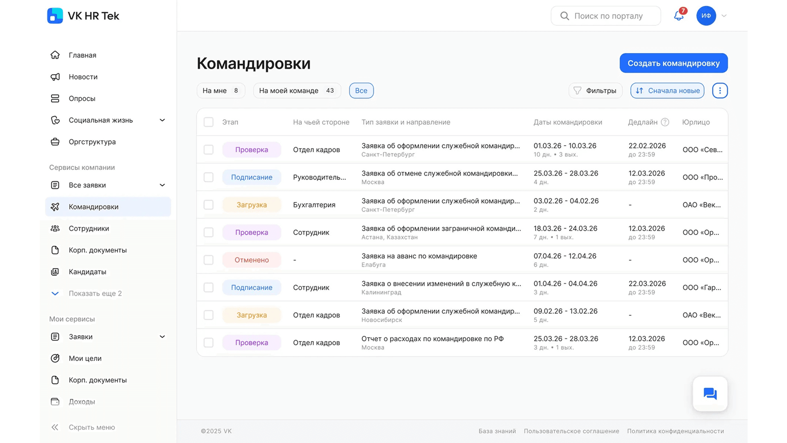Expand Все заявки submenu chevron
The width and height of the screenshot is (787, 443).
(x=162, y=185)
